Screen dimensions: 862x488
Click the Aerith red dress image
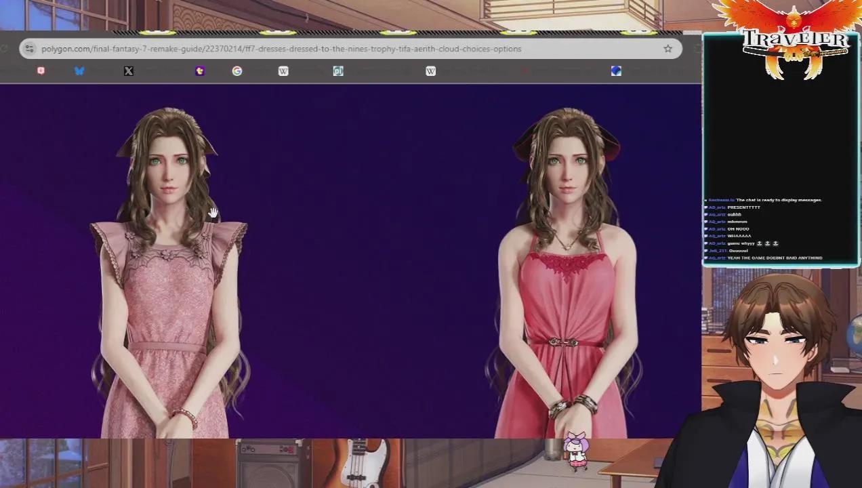tap(564, 271)
